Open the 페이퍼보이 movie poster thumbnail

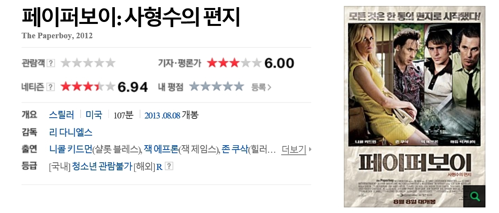pyautogui.click(x=414, y=106)
